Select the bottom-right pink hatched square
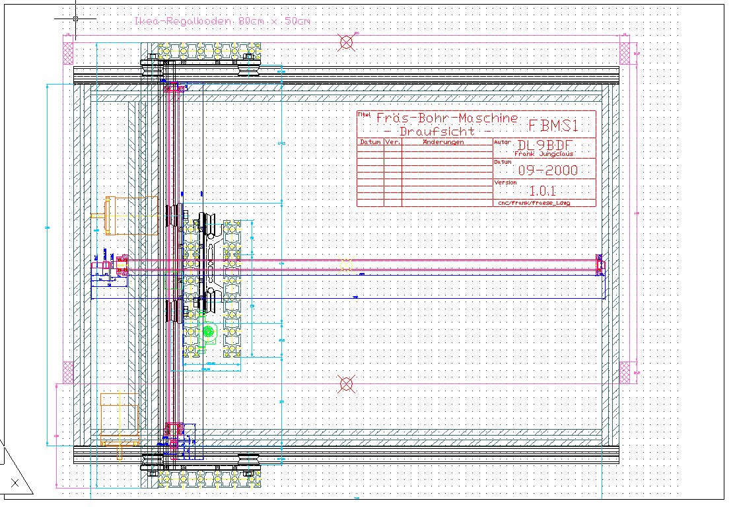 point(625,373)
